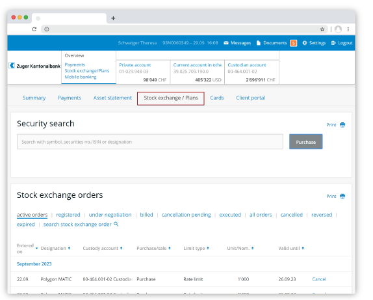The width and height of the screenshot is (373, 300).
Task: Sort by Unit/Nom. column arrows
Action: coord(252,248)
